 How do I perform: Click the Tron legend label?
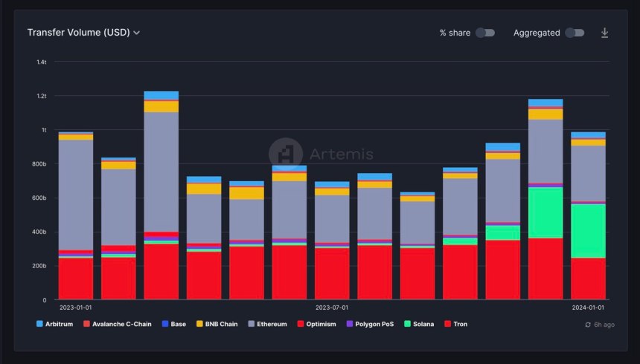461,324
